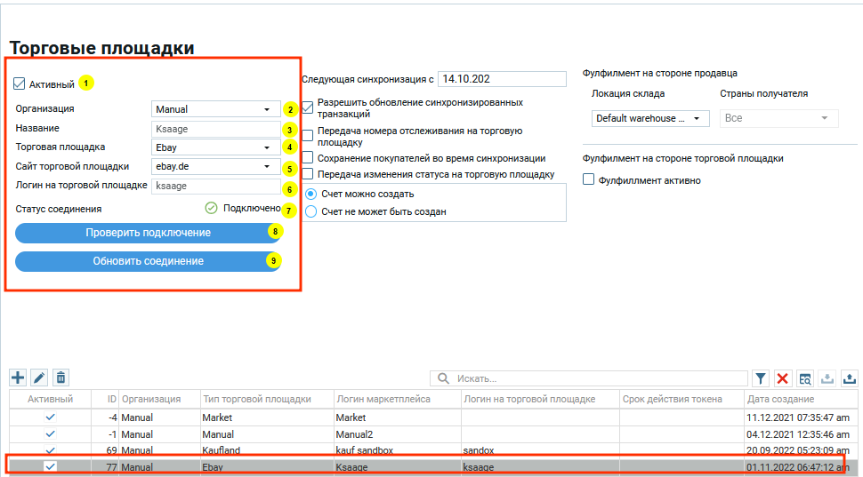This screenshot has height=477, width=863.
Task: Sort by Тип торговой площадки column header
Action: click(x=266, y=400)
